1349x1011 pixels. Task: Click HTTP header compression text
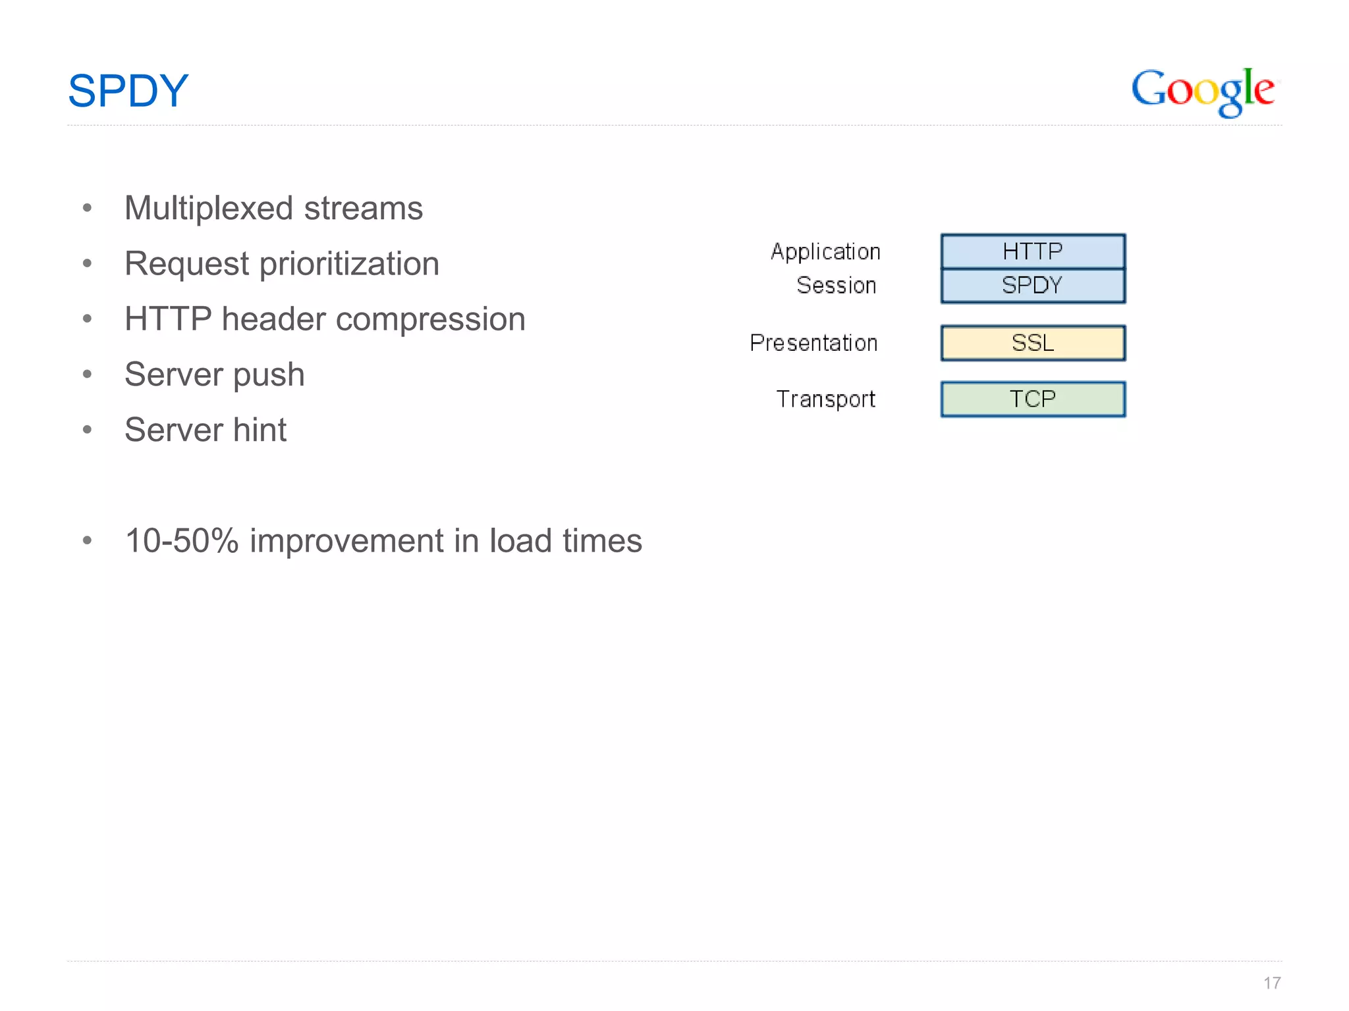pyautogui.click(x=325, y=319)
